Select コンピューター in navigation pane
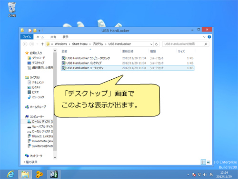This screenshot has width=238, height=179. click(x=35, y=116)
